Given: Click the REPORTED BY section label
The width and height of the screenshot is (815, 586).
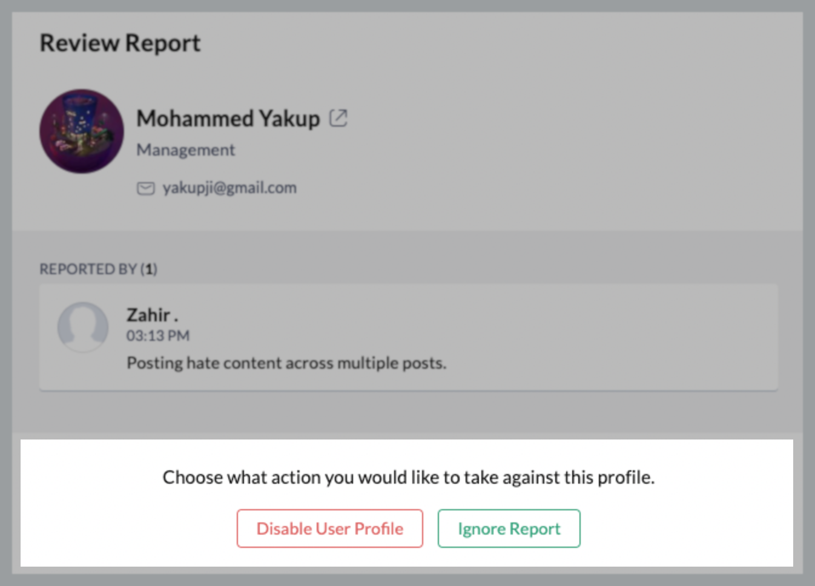Looking at the screenshot, I should pyautogui.click(x=88, y=269).
